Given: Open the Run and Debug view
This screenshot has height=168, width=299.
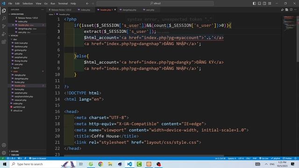Looking at the screenshot, I should (x=4, y=34).
